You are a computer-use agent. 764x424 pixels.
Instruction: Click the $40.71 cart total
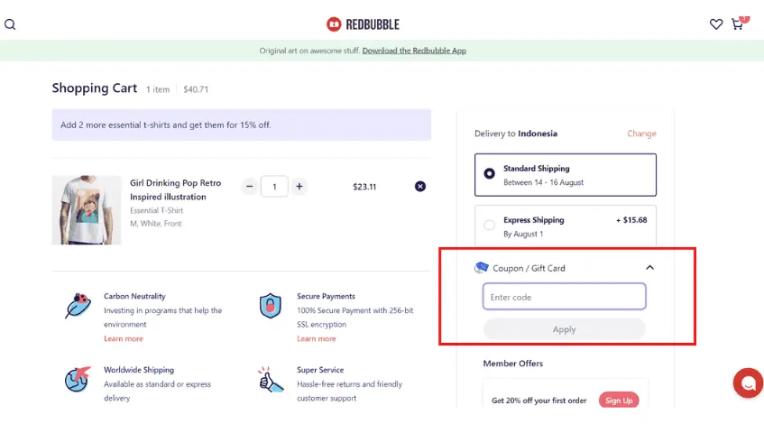pyautogui.click(x=196, y=89)
